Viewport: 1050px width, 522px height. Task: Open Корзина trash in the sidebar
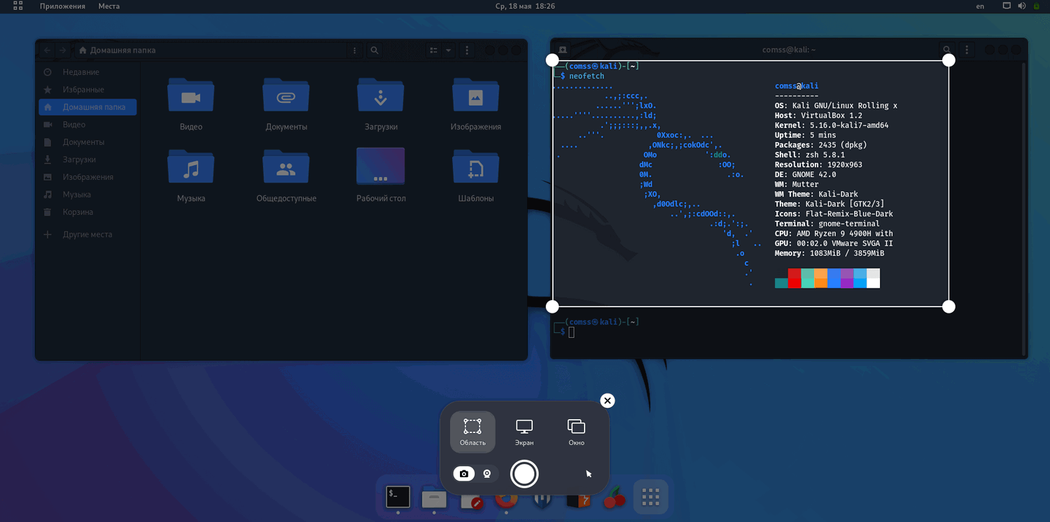pyautogui.click(x=87, y=212)
